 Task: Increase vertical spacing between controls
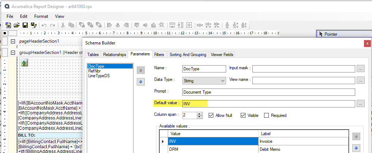coord(236,25)
